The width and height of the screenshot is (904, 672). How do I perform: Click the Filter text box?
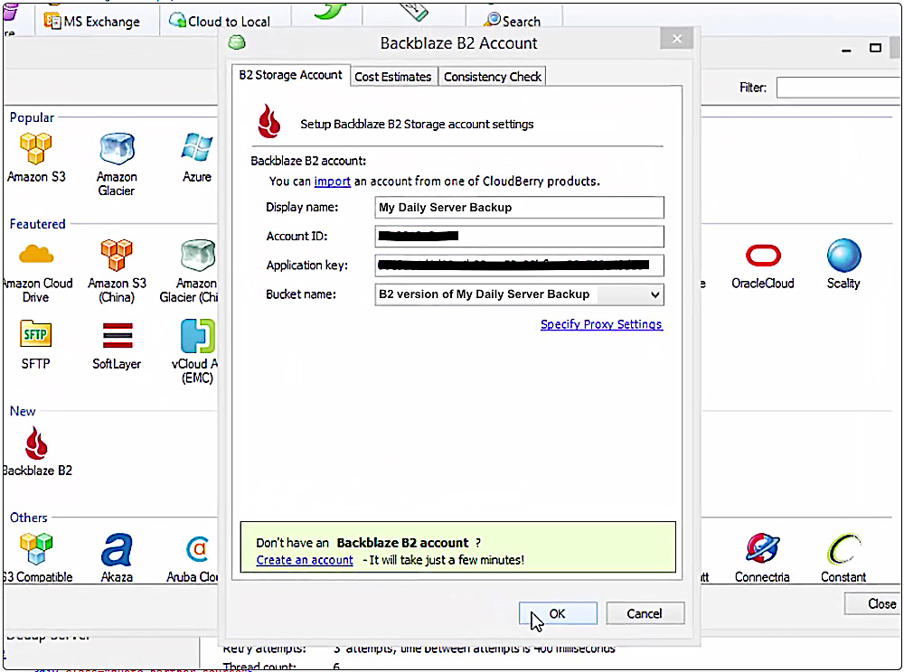pyautogui.click(x=839, y=88)
